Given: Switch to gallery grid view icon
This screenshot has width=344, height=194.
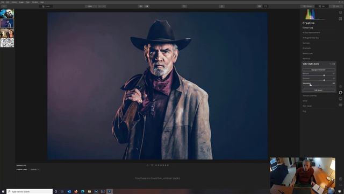Looking at the screenshot, I should coord(260,6).
